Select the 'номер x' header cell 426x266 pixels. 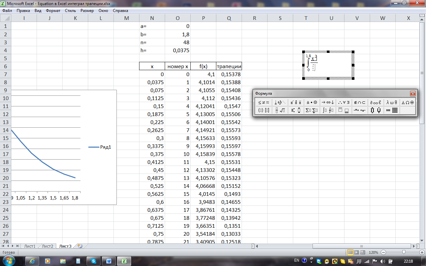pyautogui.click(x=178, y=66)
